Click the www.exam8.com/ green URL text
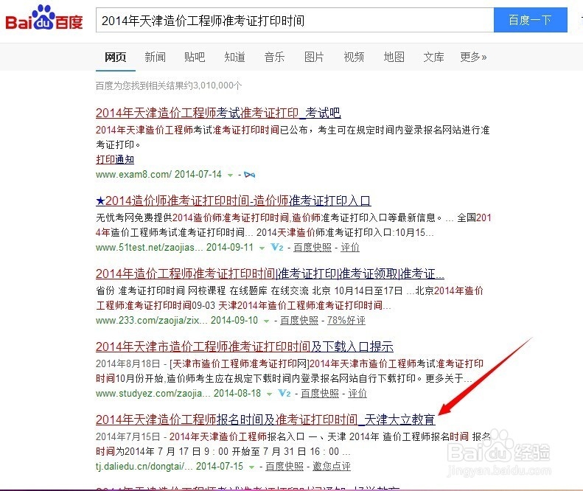583x491 pixels. pyautogui.click(x=133, y=175)
